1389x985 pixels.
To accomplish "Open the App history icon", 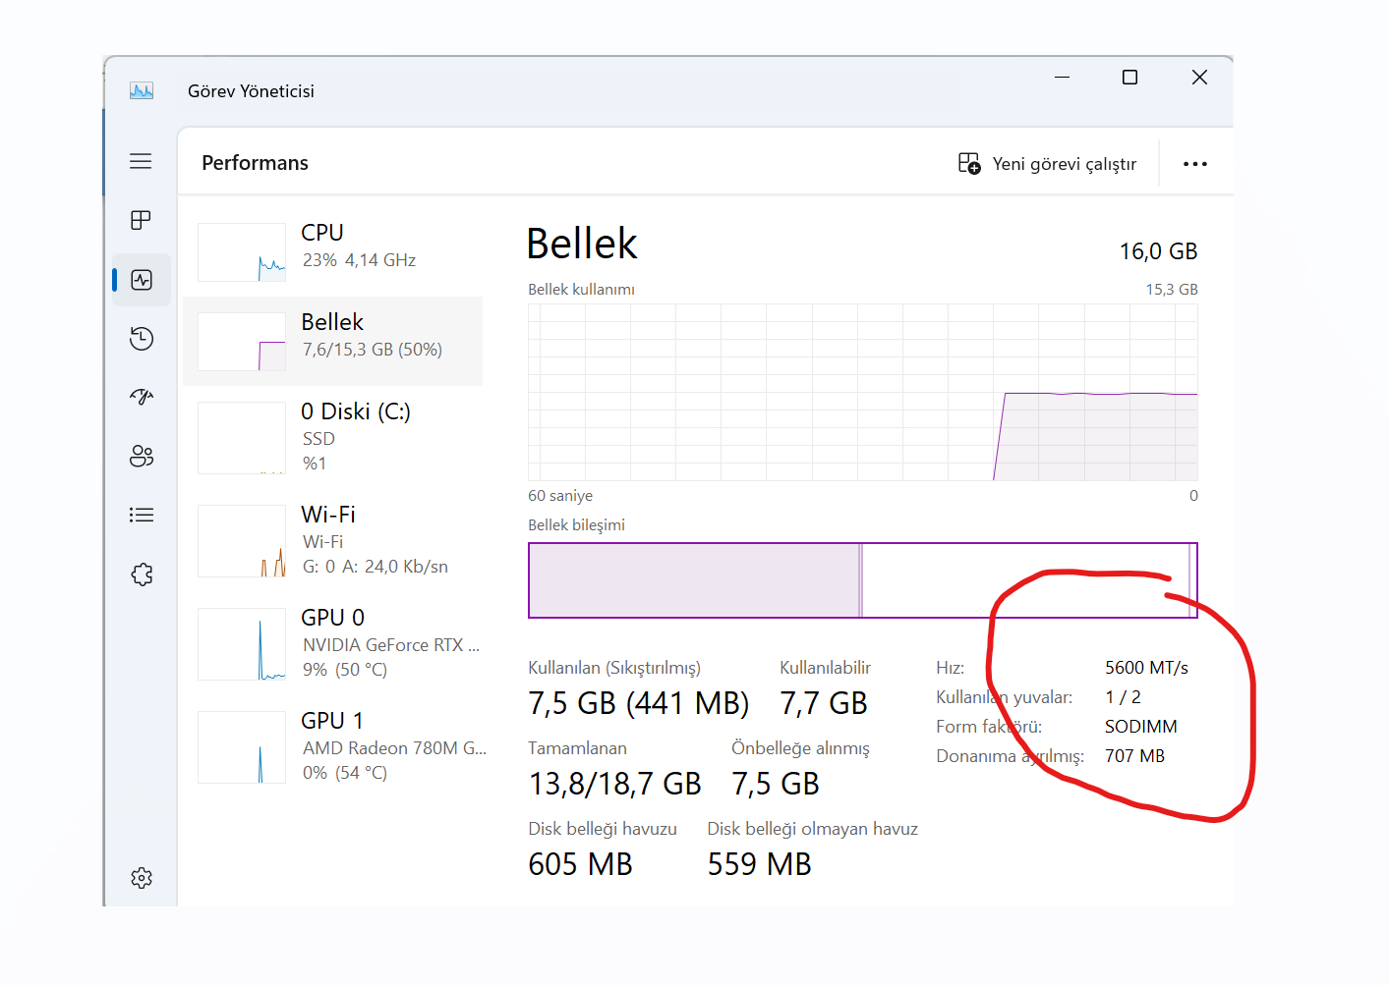I will (142, 339).
